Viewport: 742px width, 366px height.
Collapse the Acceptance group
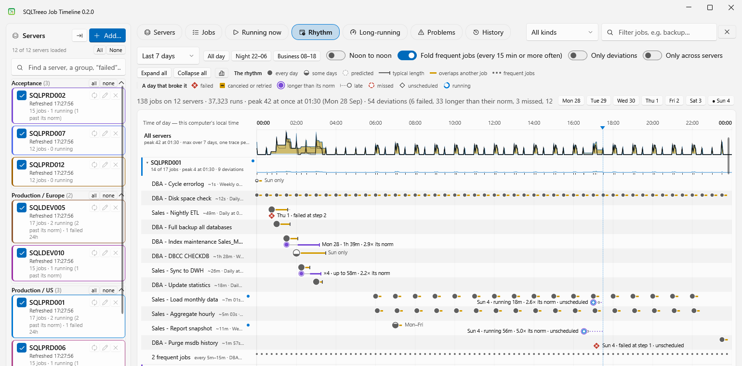click(x=121, y=83)
